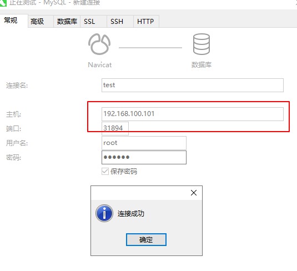This screenshot has width=297, height=271.
Task: Click the username field containing root
Action: point(144,143)
